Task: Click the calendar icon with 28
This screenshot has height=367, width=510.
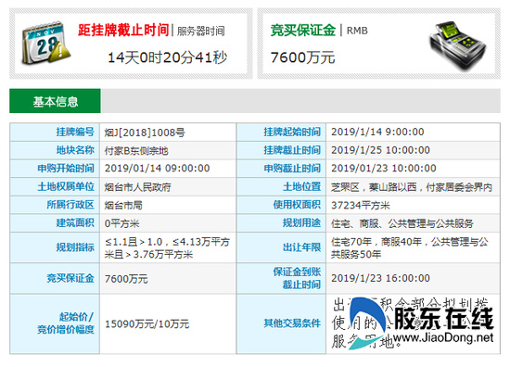Action: (45, 44)
